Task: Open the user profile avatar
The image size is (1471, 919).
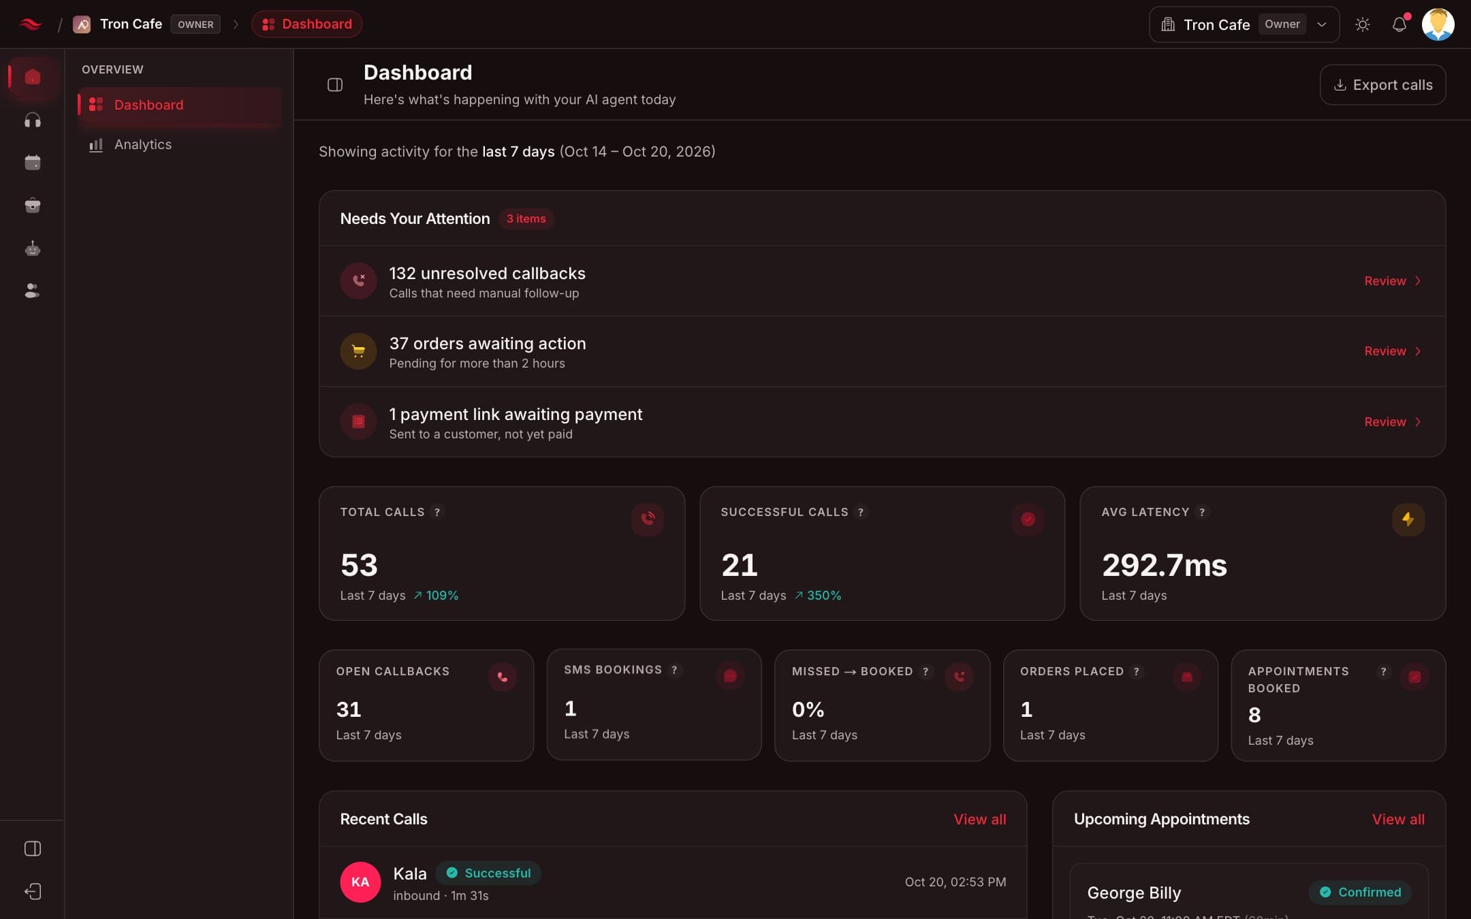Action: tap(1438, 25)
